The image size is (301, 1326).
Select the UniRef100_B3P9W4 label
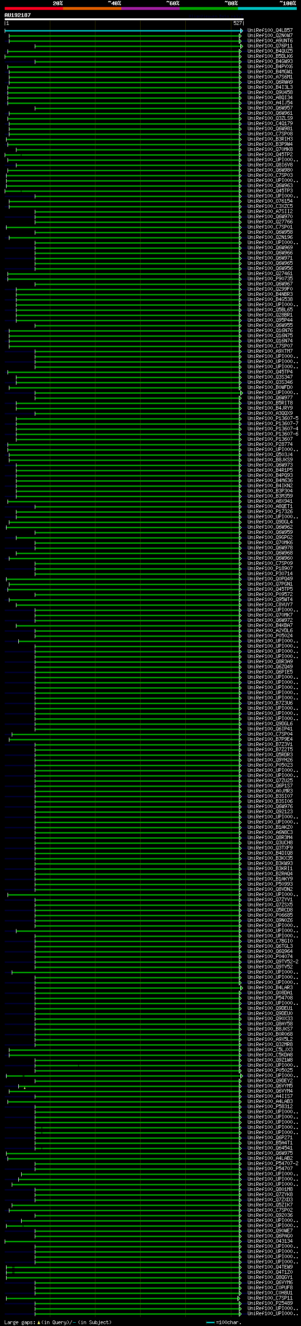(x=270, y=144)
